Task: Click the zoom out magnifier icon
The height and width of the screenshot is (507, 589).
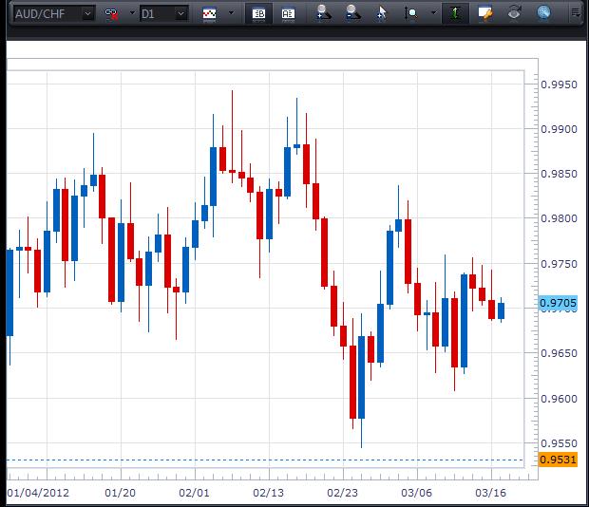Action: tap(351, 12)
